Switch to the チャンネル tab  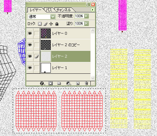[64, 10]
